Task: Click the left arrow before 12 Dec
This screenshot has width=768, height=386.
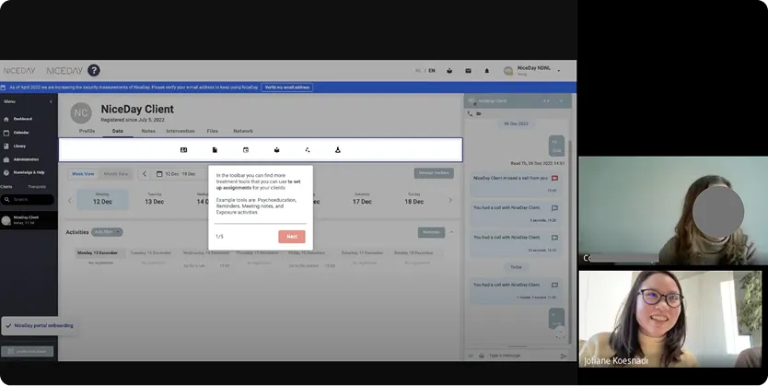Action: pos(70,200)
